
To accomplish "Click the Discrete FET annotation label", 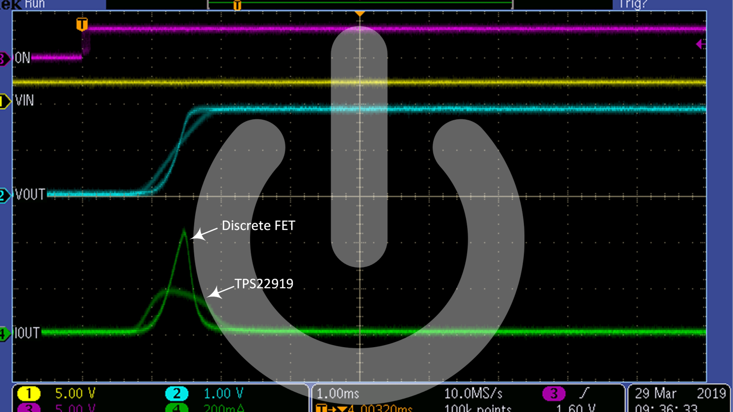I will point(258,226).
